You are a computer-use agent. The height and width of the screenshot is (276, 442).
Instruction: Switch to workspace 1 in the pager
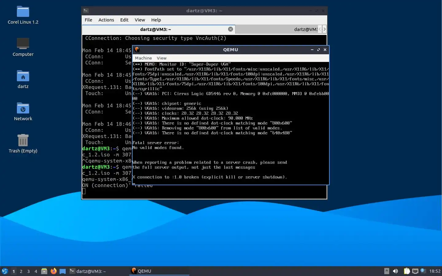tap(14, 271)
